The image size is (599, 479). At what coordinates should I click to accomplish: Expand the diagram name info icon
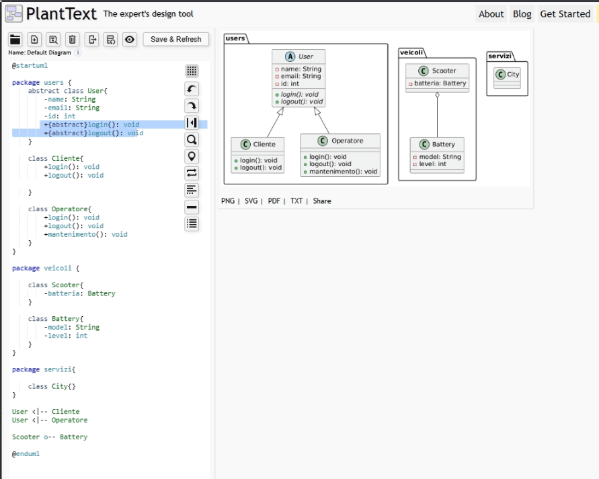78,52
